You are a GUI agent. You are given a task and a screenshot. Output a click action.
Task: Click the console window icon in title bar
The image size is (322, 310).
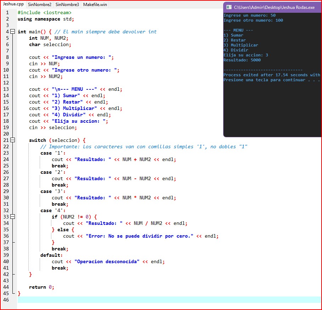click(x=229, y=7)
